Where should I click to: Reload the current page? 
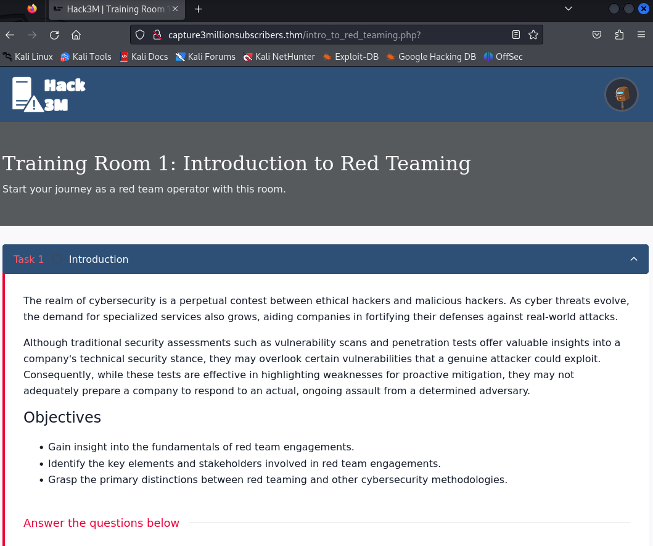tap(54, 35)
